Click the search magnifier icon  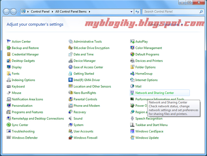(x=201, y=11)
